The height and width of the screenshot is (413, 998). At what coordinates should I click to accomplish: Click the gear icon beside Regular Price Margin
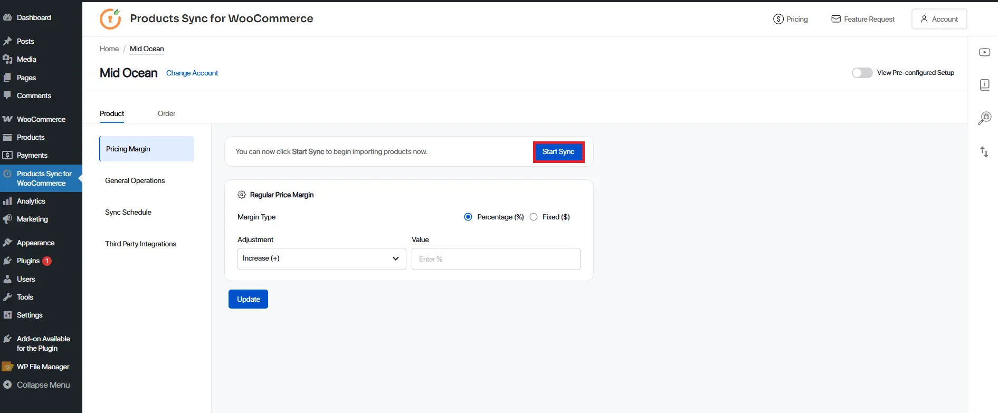click(x=242, y=195)
